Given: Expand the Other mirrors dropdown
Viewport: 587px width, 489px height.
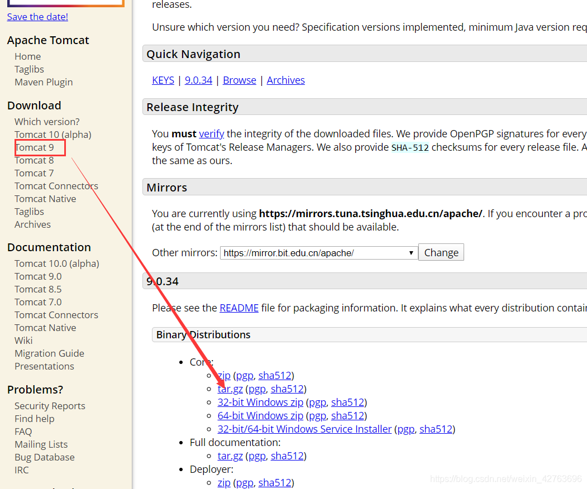Looking at the screenshot, I should (x=319, y=253).
